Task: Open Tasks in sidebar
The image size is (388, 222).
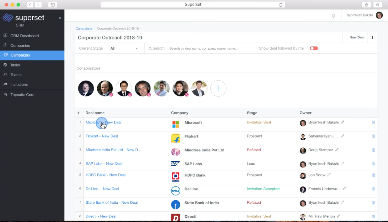Action: pos(32,65)
